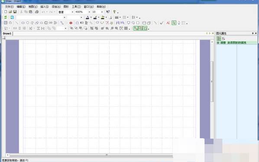
Task: Toggle the green snap buttons group
Action: coord(140,29)
